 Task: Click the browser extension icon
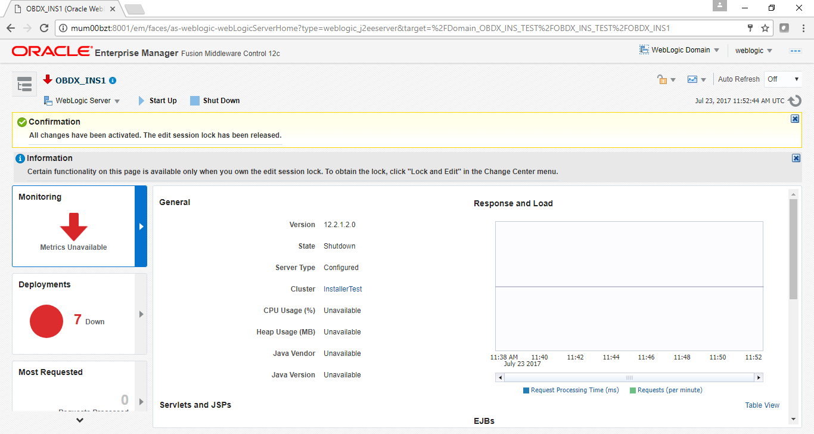[784, 28]
